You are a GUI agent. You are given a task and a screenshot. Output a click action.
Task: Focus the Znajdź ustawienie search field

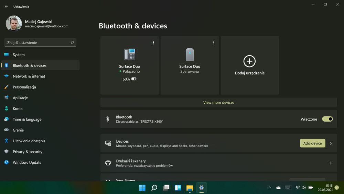point(40,43)
